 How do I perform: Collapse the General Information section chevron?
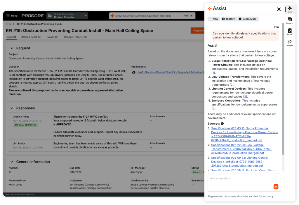(12, 162)
